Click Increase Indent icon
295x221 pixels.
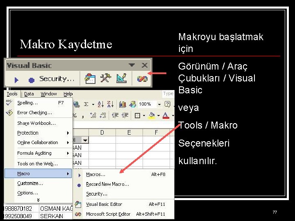click(x=125, y=115)
